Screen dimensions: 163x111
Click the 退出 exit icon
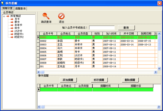[x=61, y=16]
